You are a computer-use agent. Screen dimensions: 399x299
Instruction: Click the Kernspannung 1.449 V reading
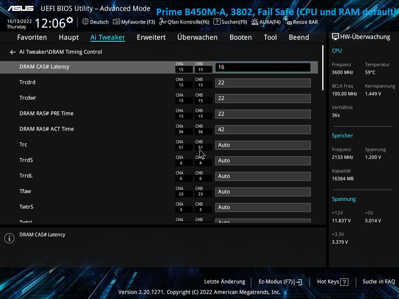pyautogui.click(x=373, y=94)
